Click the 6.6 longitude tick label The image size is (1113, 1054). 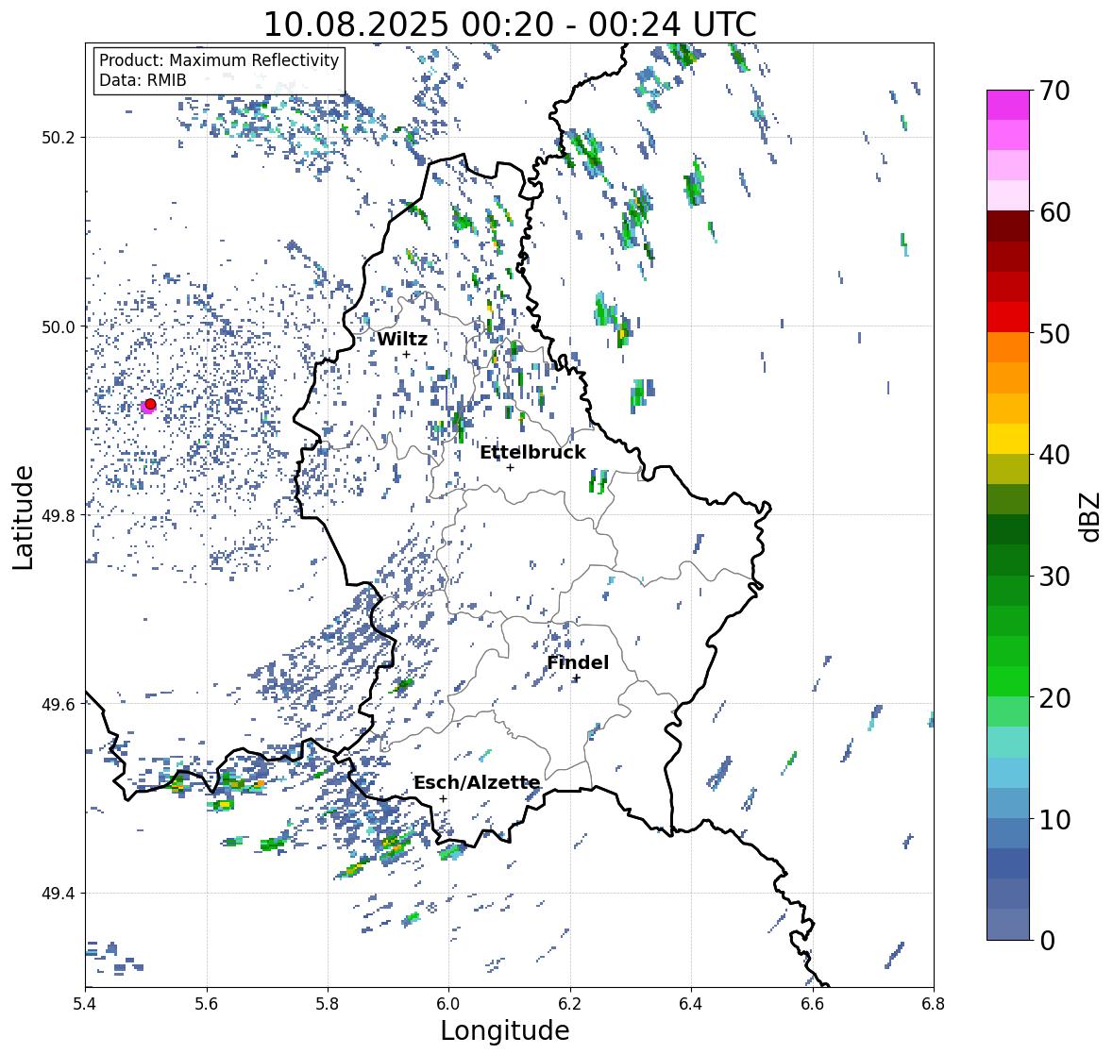click(813, 1003)
